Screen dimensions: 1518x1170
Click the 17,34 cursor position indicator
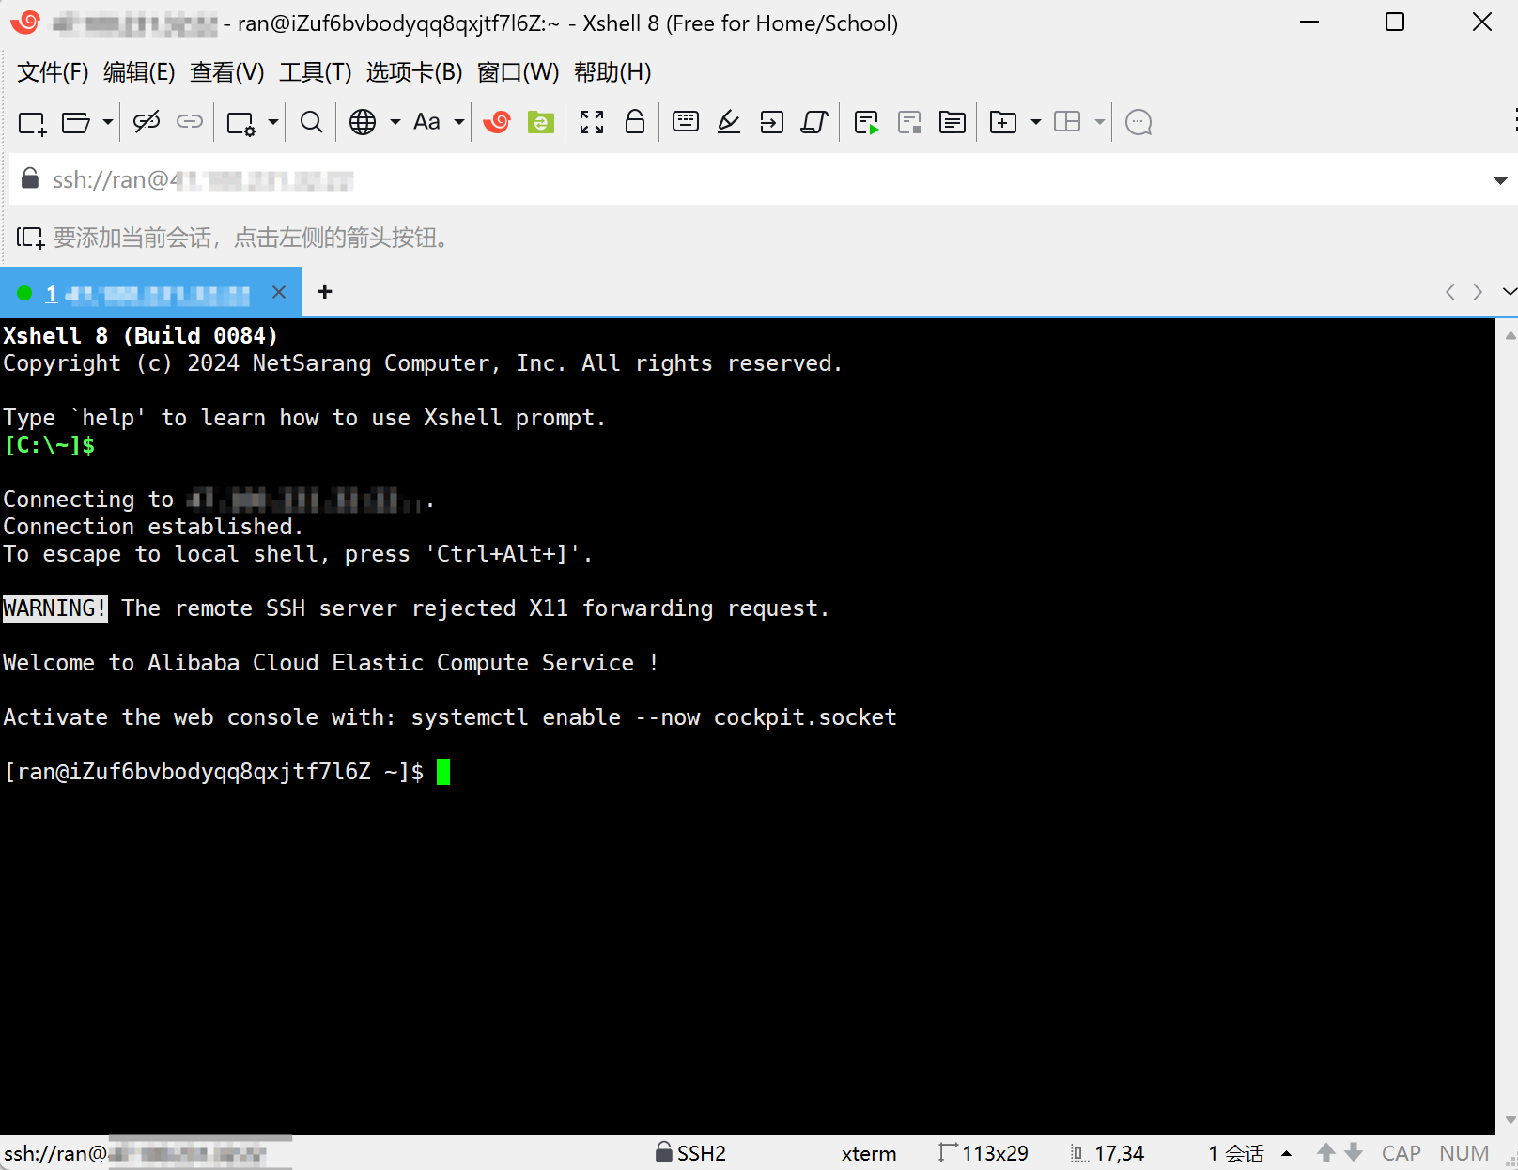pyautogui.click(x=1108, y=1152)
